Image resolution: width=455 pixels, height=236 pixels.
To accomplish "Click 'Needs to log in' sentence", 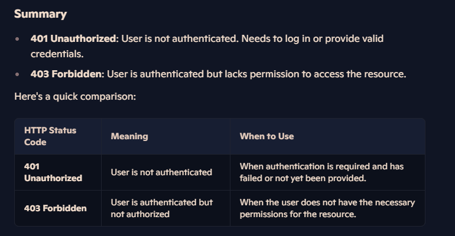I will [276, 39].
